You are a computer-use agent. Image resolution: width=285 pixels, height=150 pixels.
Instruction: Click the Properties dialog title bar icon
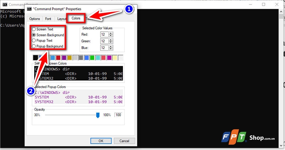click(x=29, y=9)
